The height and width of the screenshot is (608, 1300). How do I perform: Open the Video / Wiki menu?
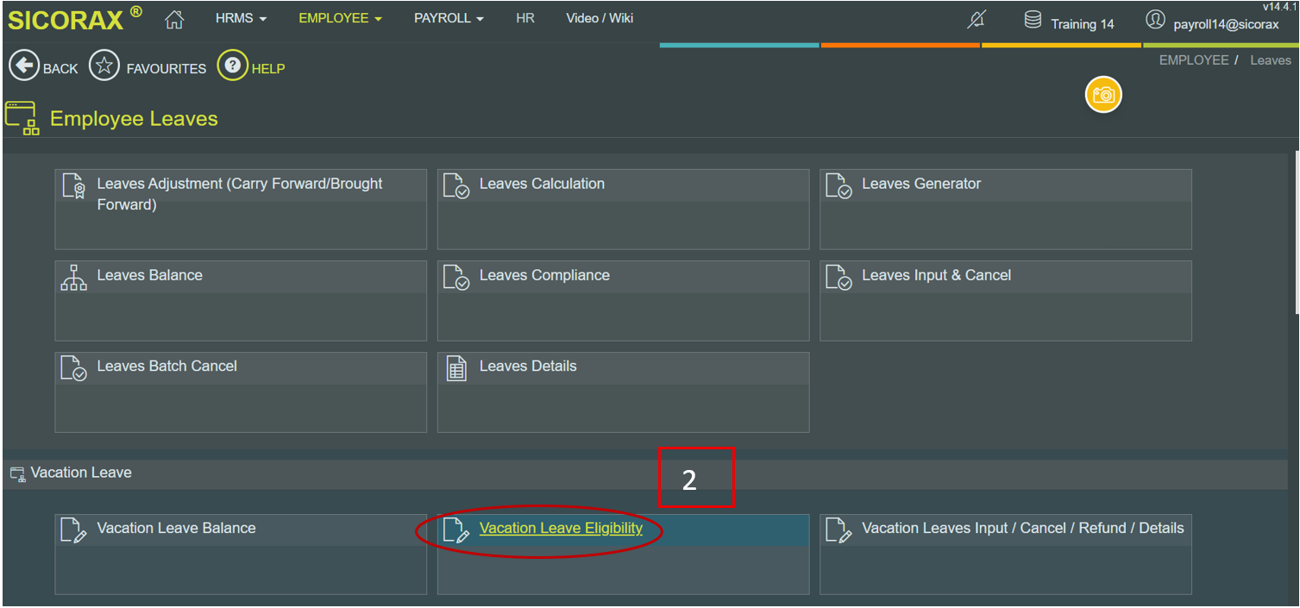(600, 18)
